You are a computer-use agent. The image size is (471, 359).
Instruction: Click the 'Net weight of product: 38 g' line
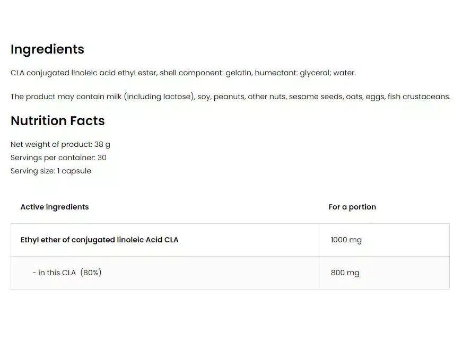[60, 144]
